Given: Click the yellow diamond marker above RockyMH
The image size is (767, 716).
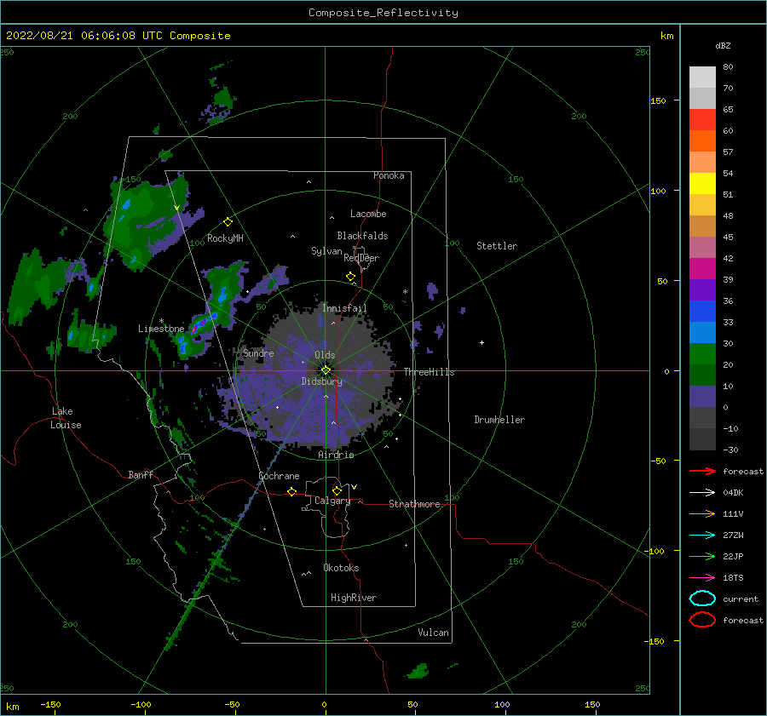Looking at the screenshot, I should [x=228, y=222].
